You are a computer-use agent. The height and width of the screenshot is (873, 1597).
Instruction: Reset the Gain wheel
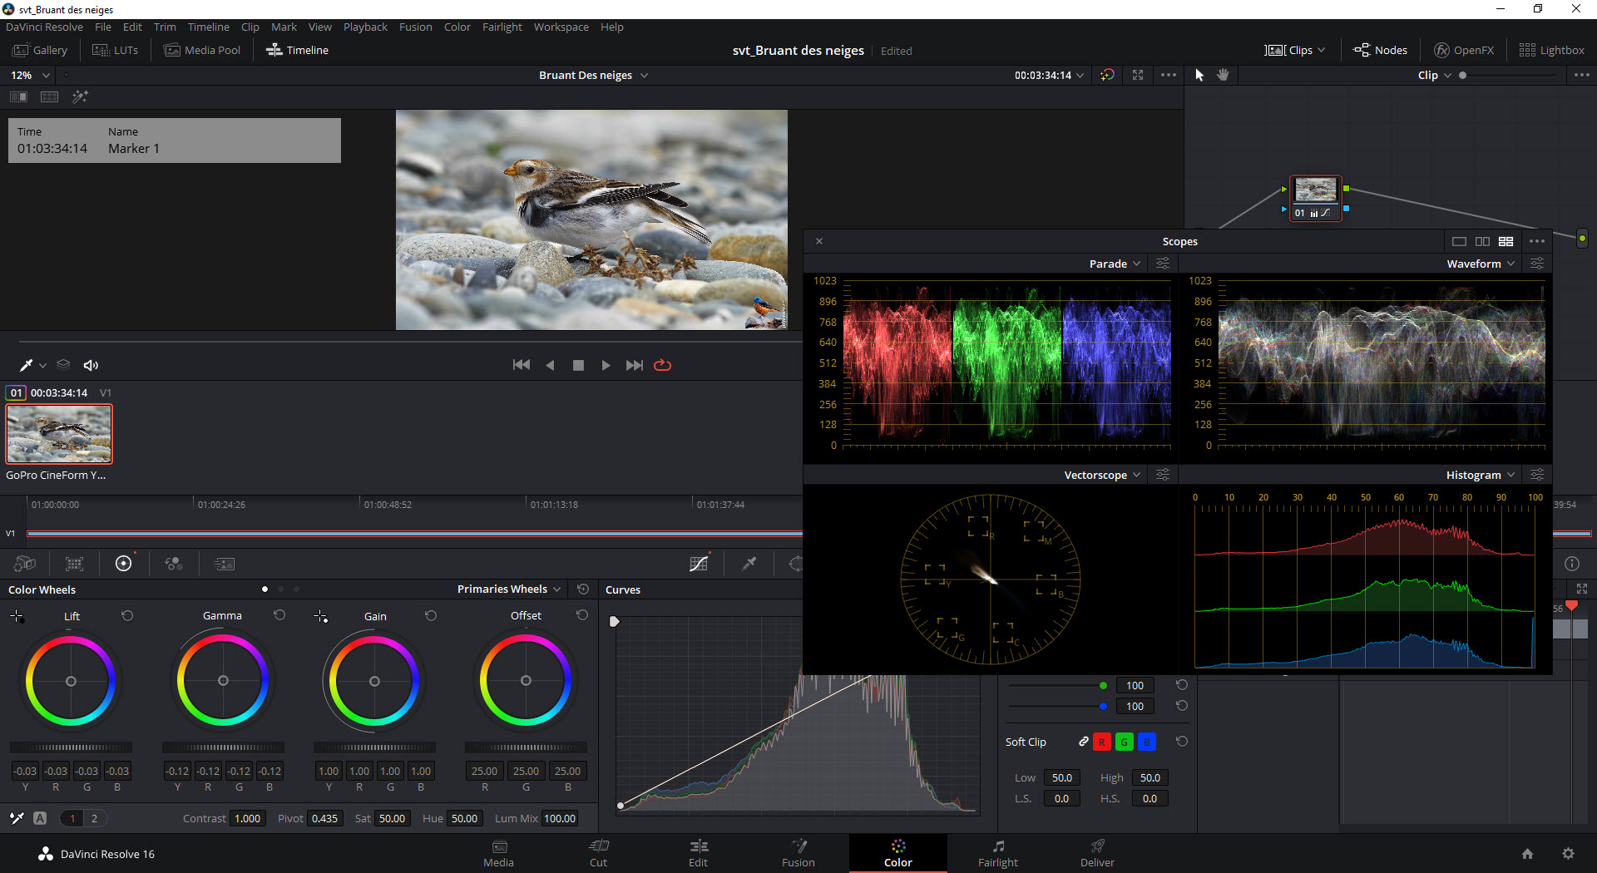pyautogui.click(x=431, y=615)
